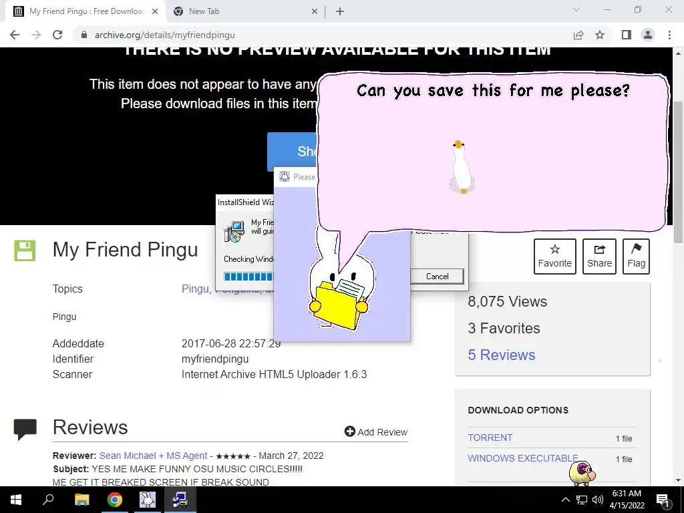Click the My Friend Pingu title heading

point(125,250)
